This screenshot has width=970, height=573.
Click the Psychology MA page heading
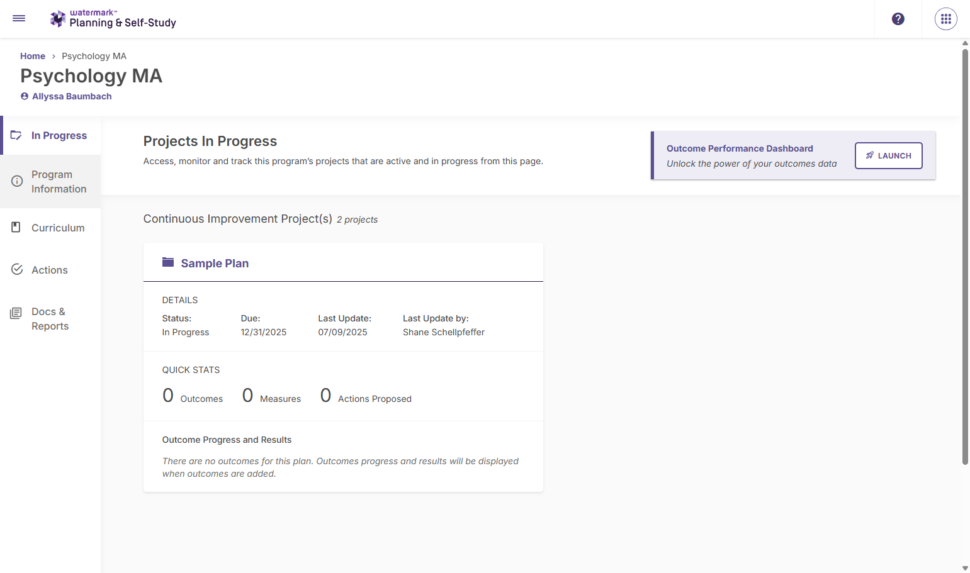coord(91,76)
